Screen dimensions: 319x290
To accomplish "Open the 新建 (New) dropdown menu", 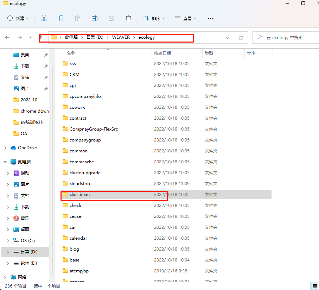I will coord(18,18).
